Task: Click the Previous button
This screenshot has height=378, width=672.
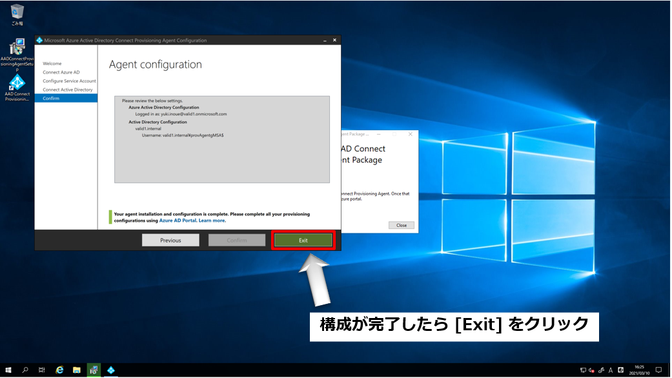Action: (170, 240)
